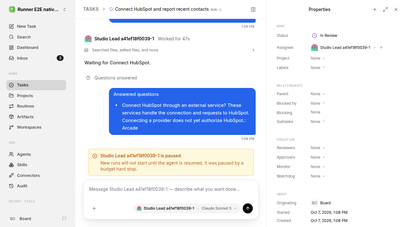Click the Workspaces branch icon
Screen dimensions: 403x227
11,127
